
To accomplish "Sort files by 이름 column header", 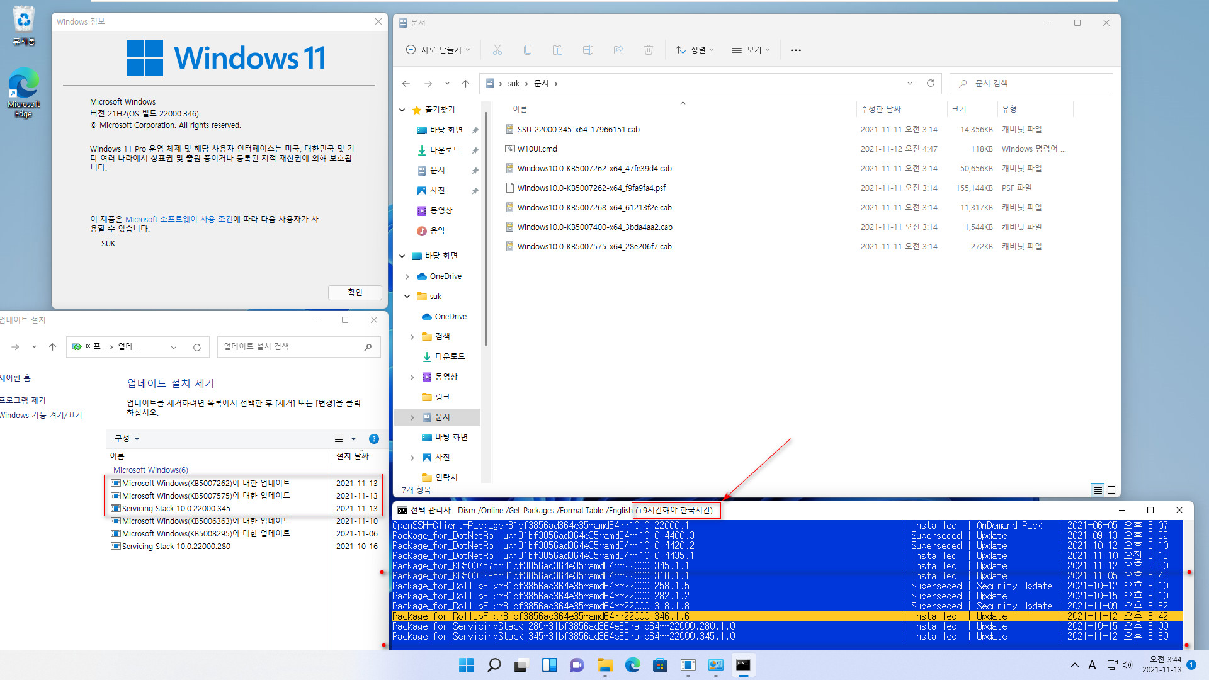I will click(520, 109).
